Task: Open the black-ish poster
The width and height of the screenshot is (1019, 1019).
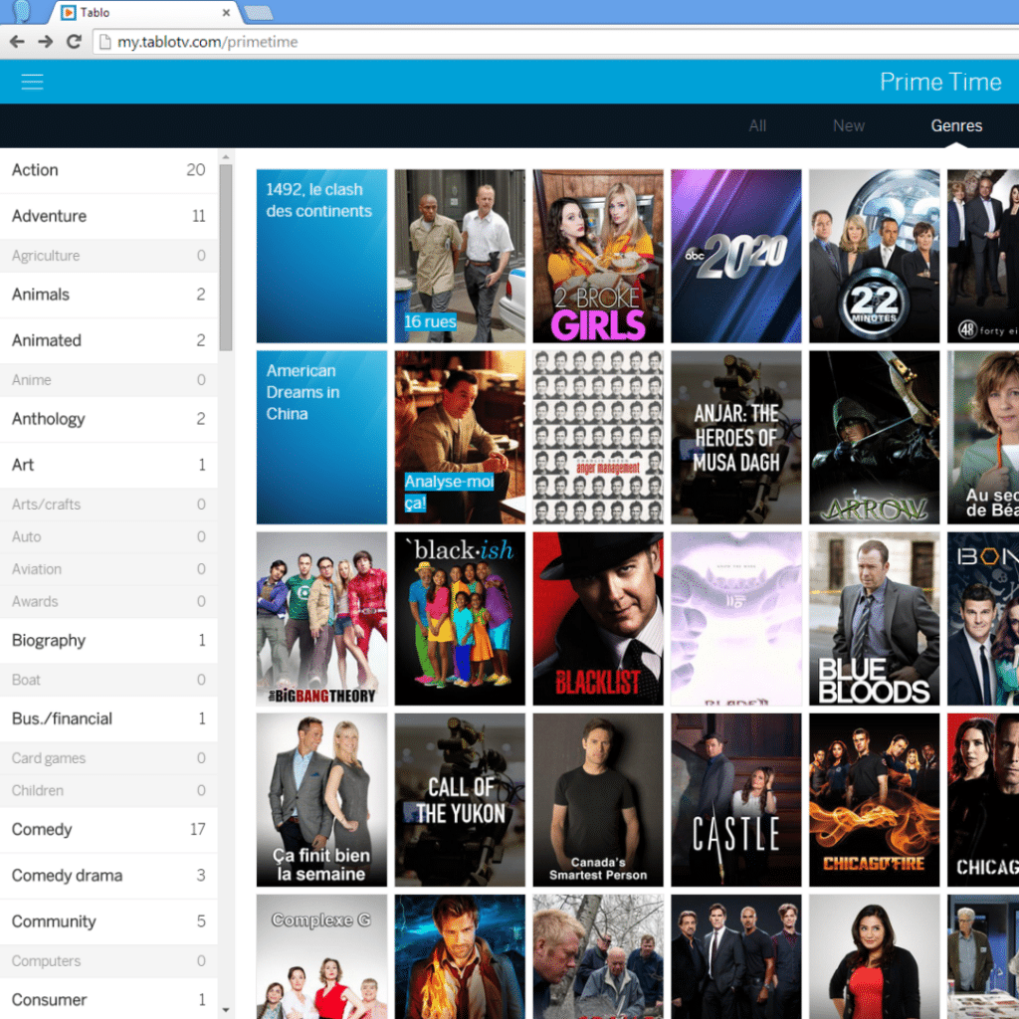Action: tap(460, 619)
